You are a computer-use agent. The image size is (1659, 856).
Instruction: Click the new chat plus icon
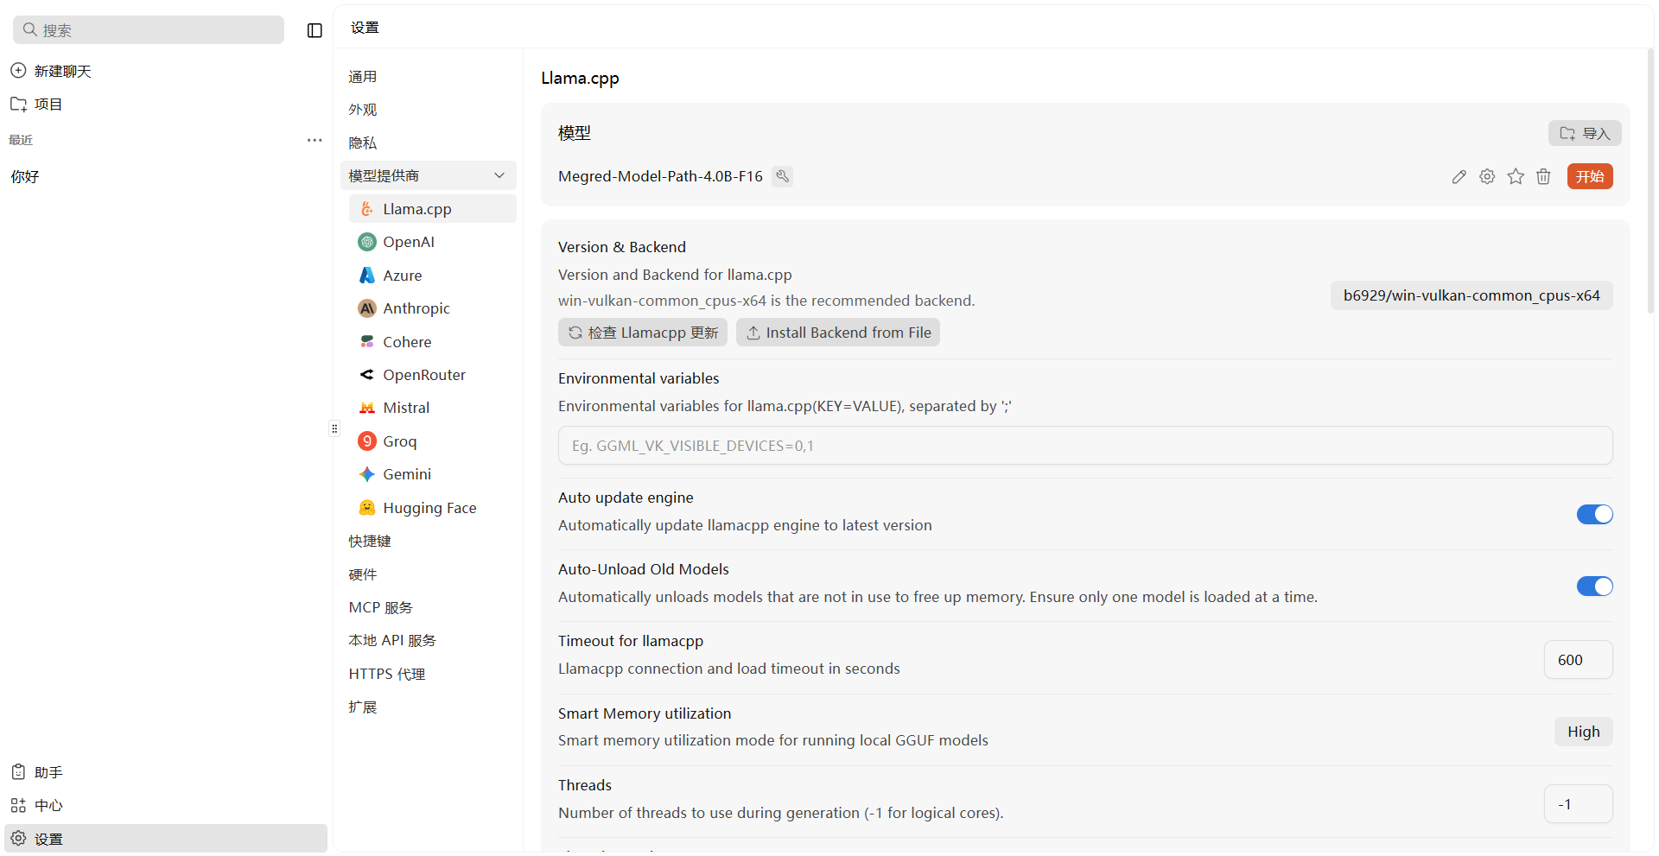(x=18, y=70)
